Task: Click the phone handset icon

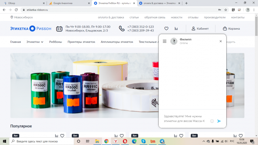Action: [x=122, y=29]
